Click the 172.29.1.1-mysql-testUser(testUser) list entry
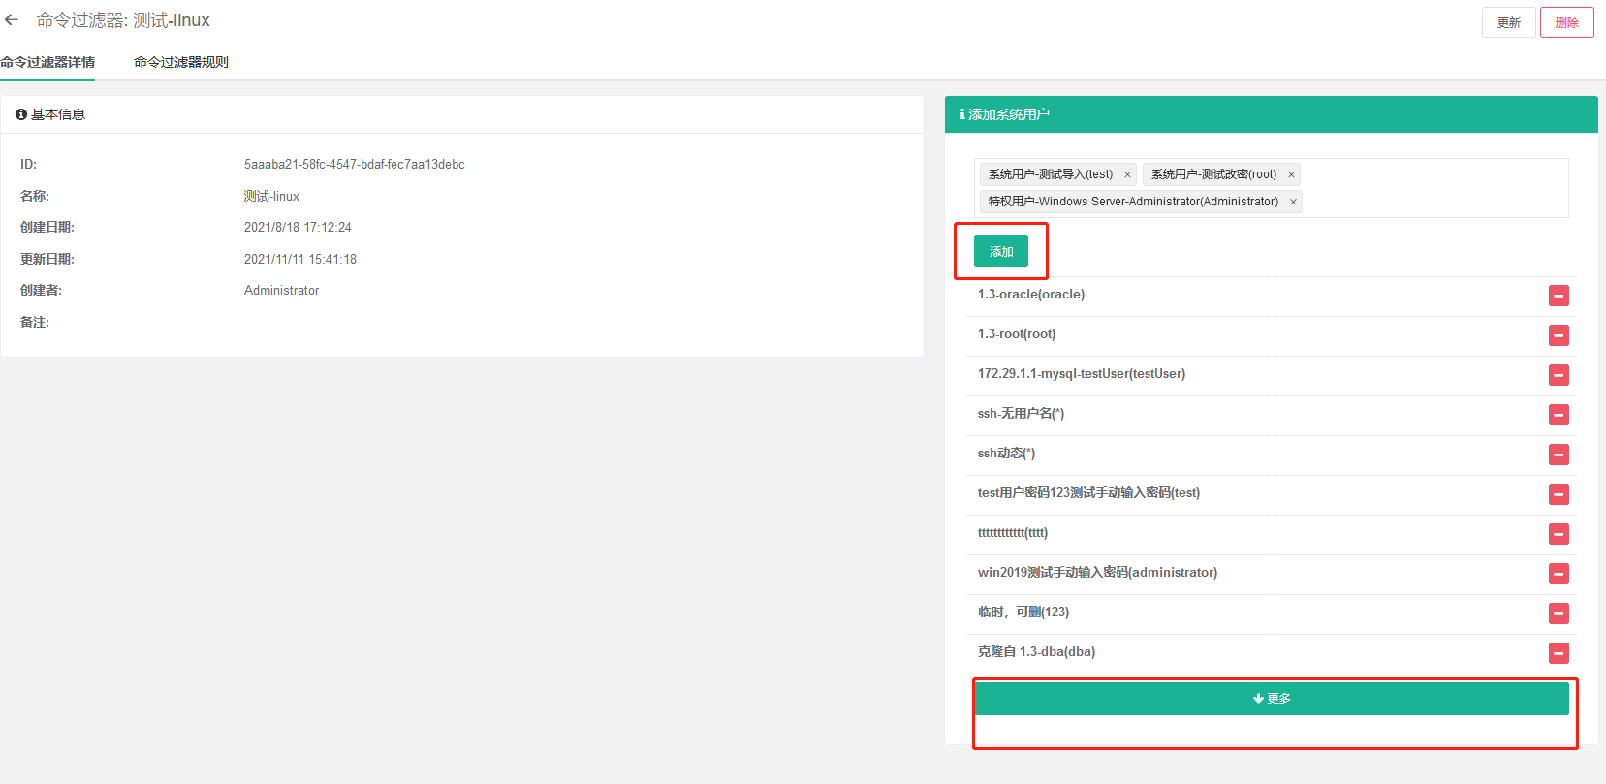 point(1082,374)
